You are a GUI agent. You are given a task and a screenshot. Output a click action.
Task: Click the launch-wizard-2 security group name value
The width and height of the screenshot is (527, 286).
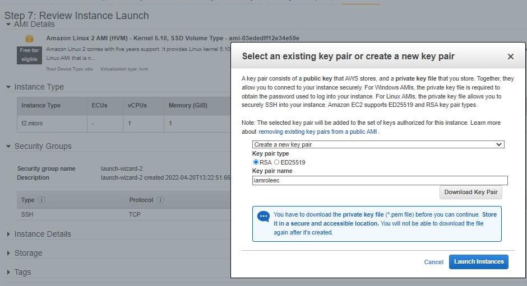tap(122, 168)
